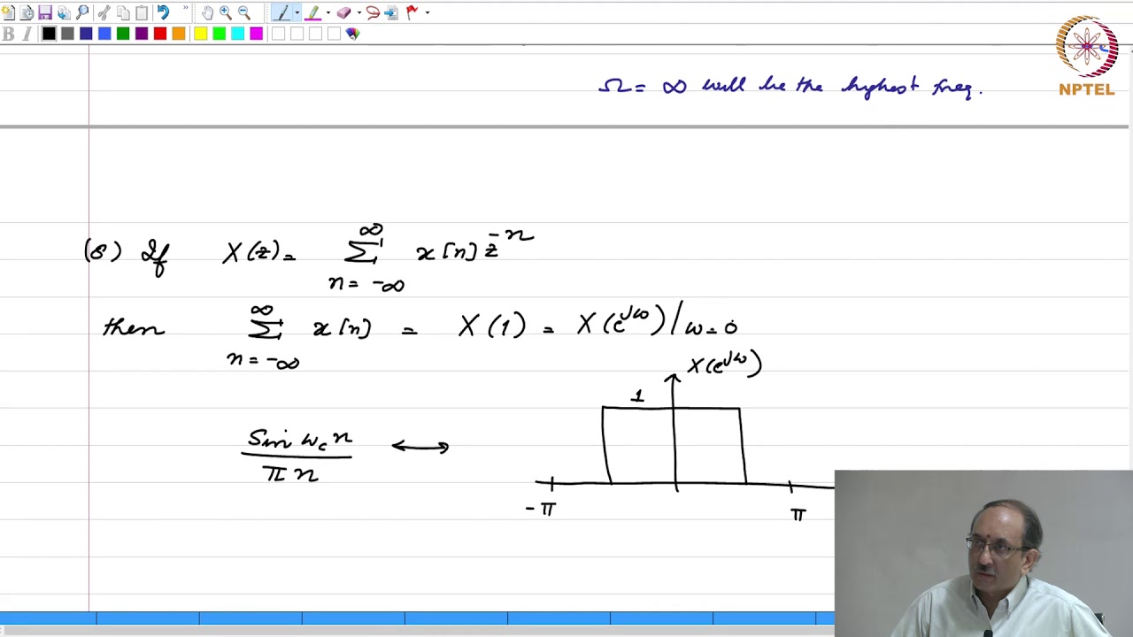Open the custom color palette fan
Screen dimensions: 1133x637
pos(352,34)
